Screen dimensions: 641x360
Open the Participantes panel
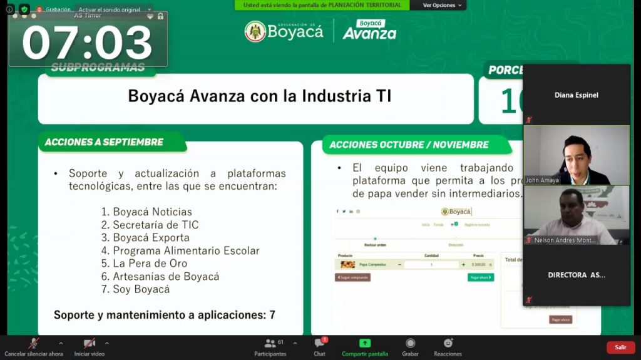(270, 347)
